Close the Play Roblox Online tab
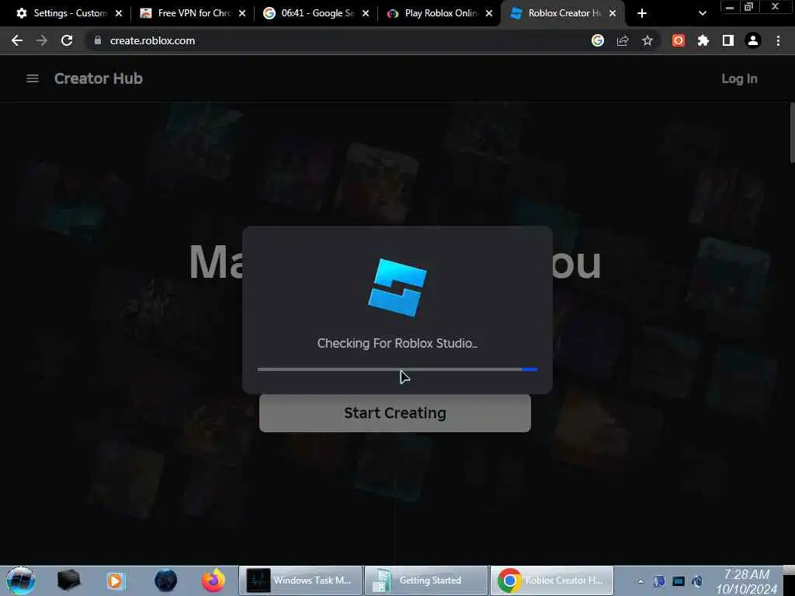Viewport: 795px width, 596px height. [489, 13]
